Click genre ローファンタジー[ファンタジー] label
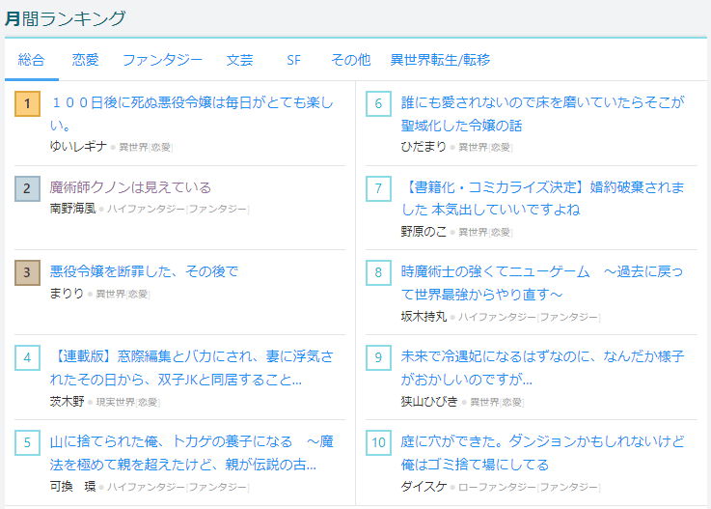The width and height of the screenshot is (711, 509). pos(530,487)
